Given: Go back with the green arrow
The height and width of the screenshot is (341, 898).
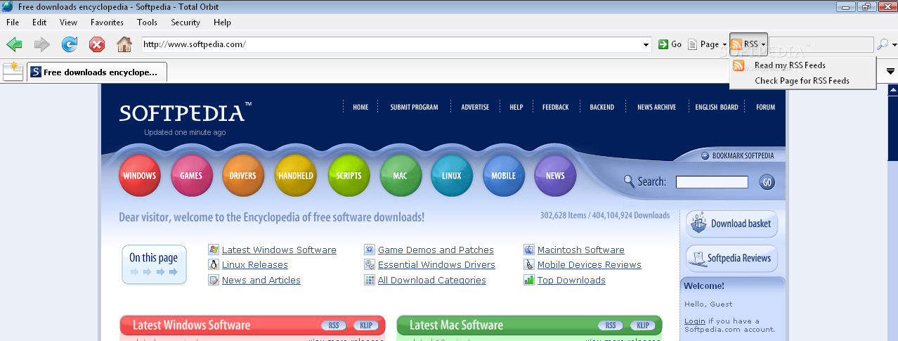Looking at the screenshot, I should coord(14,44).
